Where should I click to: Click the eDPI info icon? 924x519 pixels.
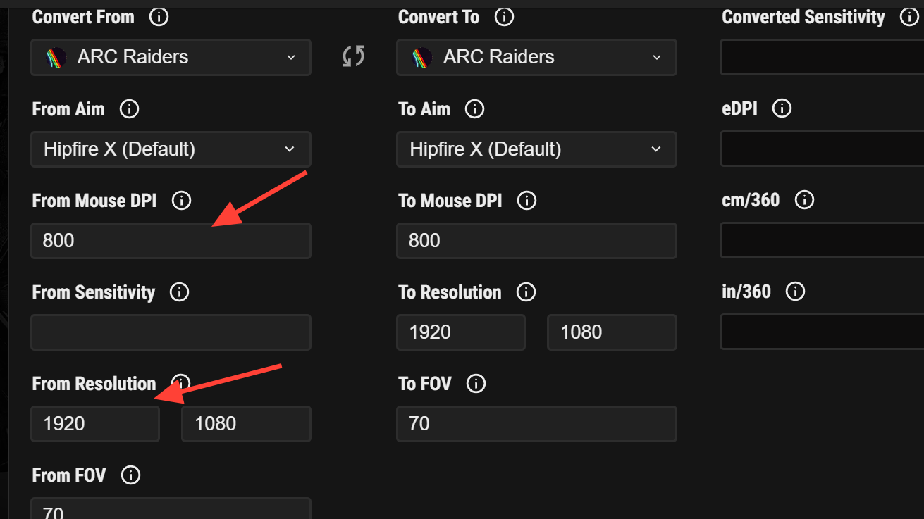point(782,109)
